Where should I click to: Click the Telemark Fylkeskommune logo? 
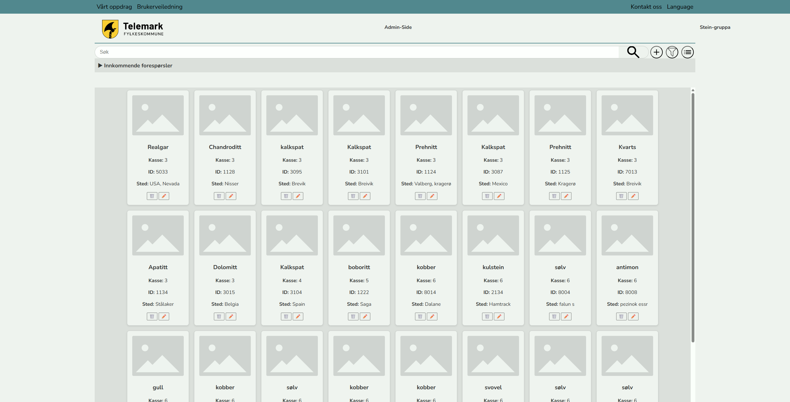pos(133,29)
